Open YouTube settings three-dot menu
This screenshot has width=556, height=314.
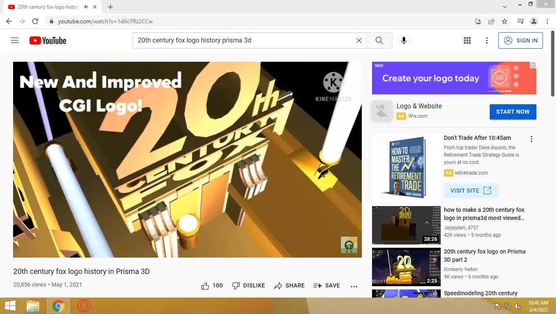pyautogui.click(x=486, y=40)
